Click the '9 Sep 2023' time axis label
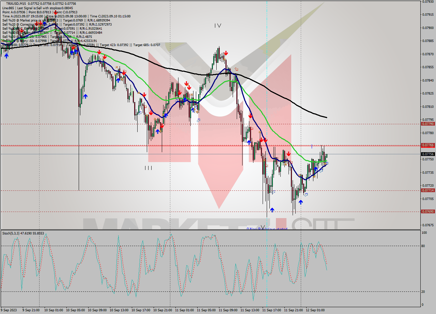 coord(9,310)
